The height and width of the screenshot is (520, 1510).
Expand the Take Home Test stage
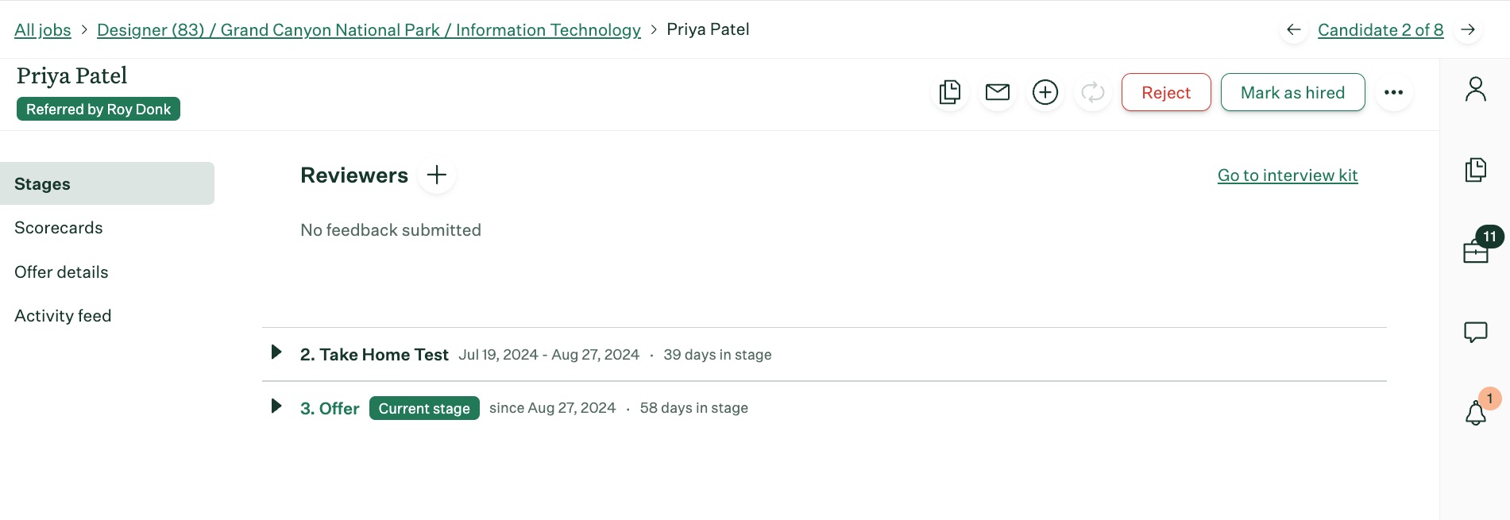[x=276, y=352]
